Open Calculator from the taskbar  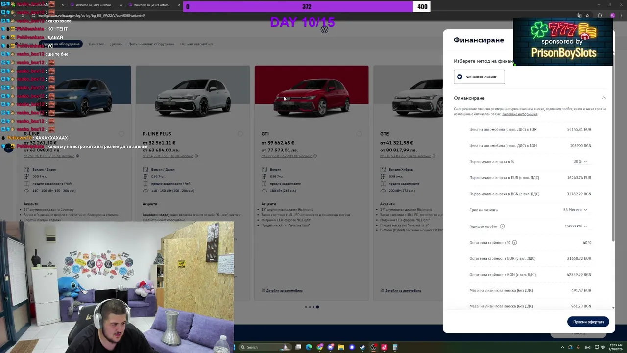click(x=395, y=347)
